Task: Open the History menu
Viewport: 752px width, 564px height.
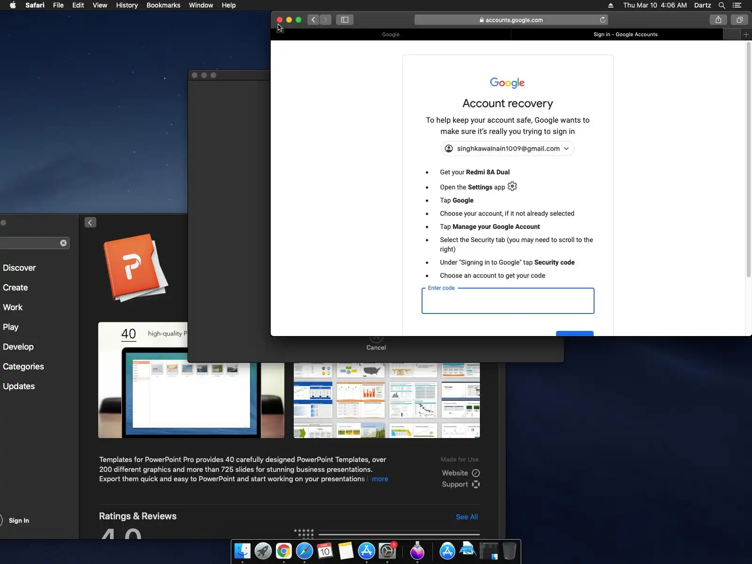Action: 127,5
